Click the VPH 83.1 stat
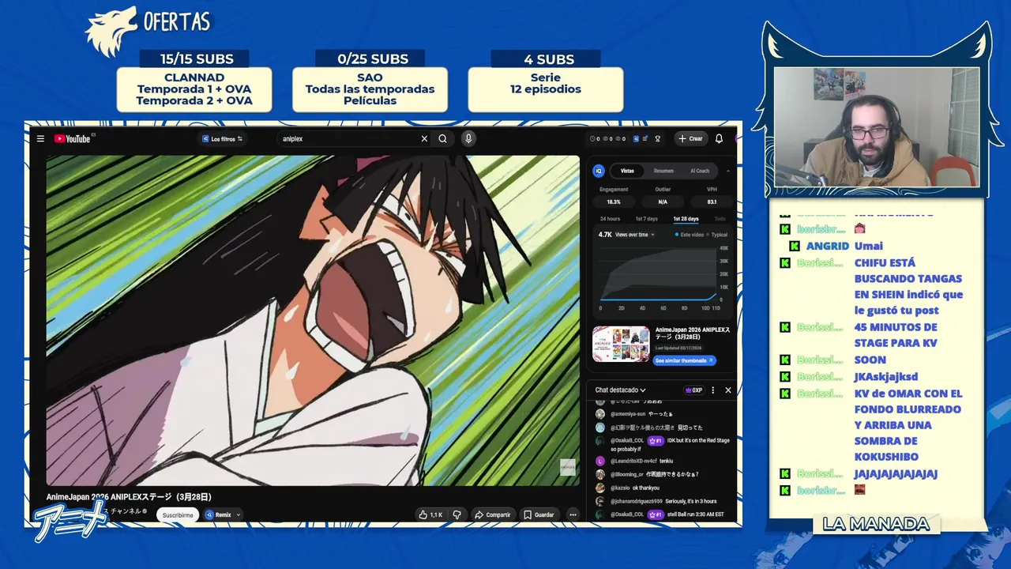This screenshot has height=569, width=1011. (x=712, y=196)
